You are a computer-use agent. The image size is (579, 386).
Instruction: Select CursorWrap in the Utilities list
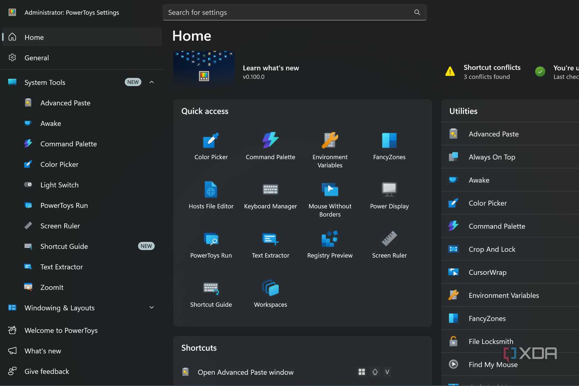pos(510,272)
